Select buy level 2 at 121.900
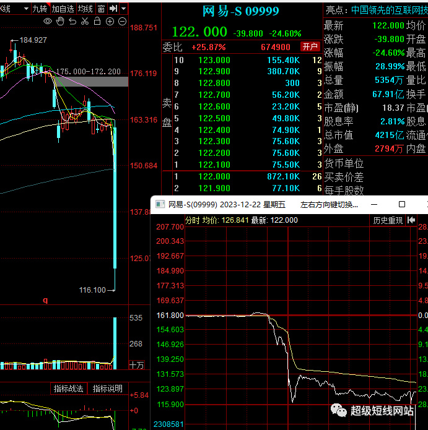The width and height of the screenshot is (428, 430). tap(247, 189)
